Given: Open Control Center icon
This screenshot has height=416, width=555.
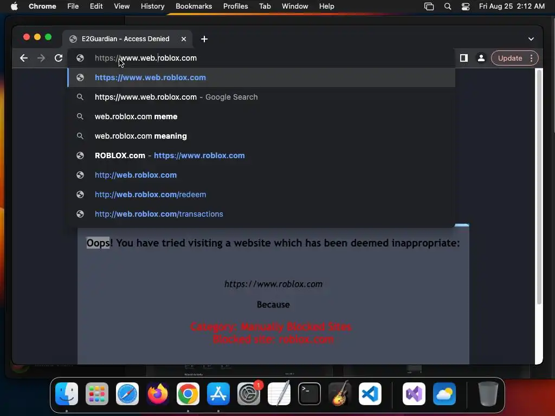Looking at the screenshot, I should [x=466, y=6].
